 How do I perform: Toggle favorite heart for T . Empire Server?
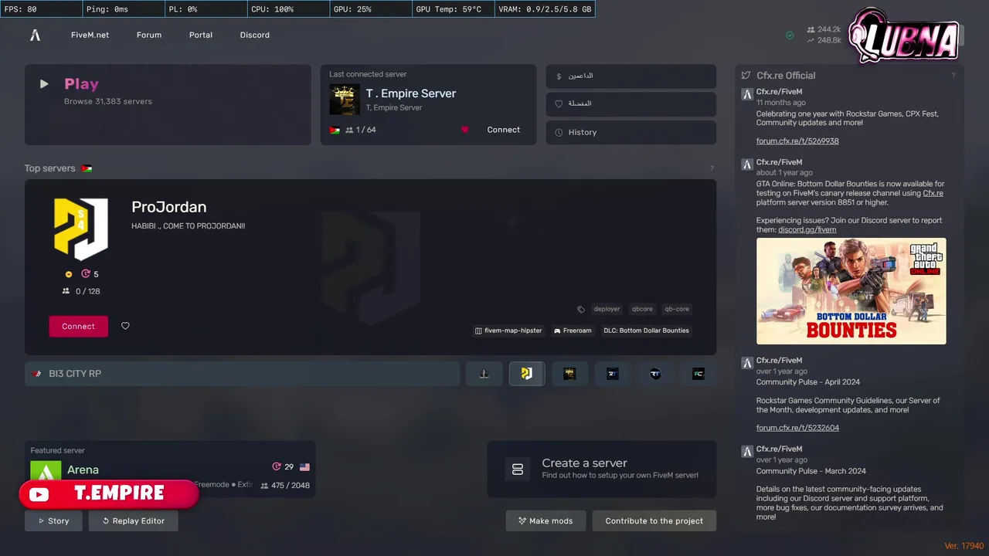[465, 130]
